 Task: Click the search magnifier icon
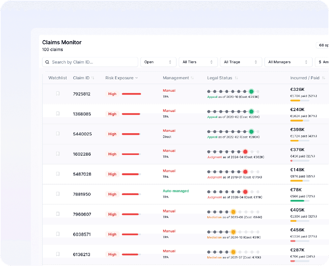click(47, 62)
